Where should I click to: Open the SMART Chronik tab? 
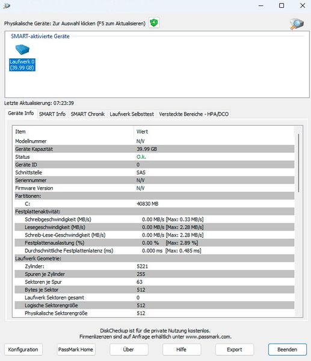[87, 114]
